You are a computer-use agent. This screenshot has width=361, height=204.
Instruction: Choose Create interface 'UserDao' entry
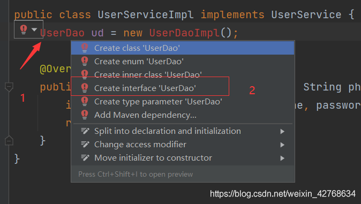pos(182,88)
